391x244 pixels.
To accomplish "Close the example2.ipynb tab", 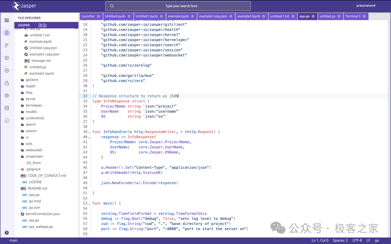I will (x=264, y=16).
